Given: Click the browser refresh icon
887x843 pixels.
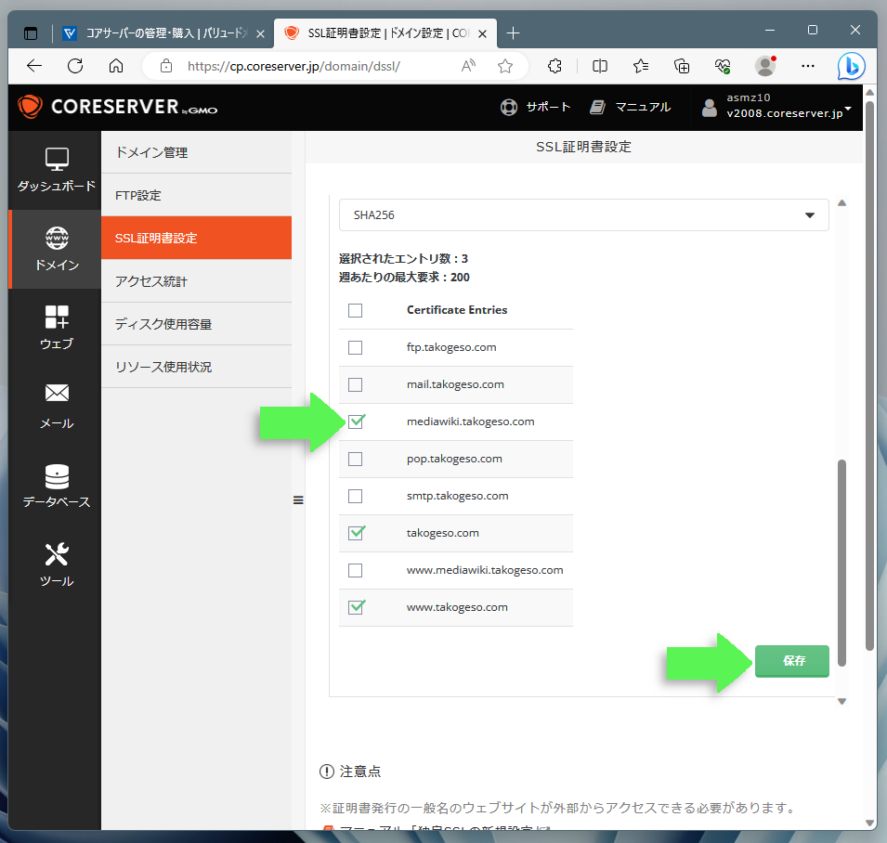Looking at the screenshot, I should (x=75, y=66).
